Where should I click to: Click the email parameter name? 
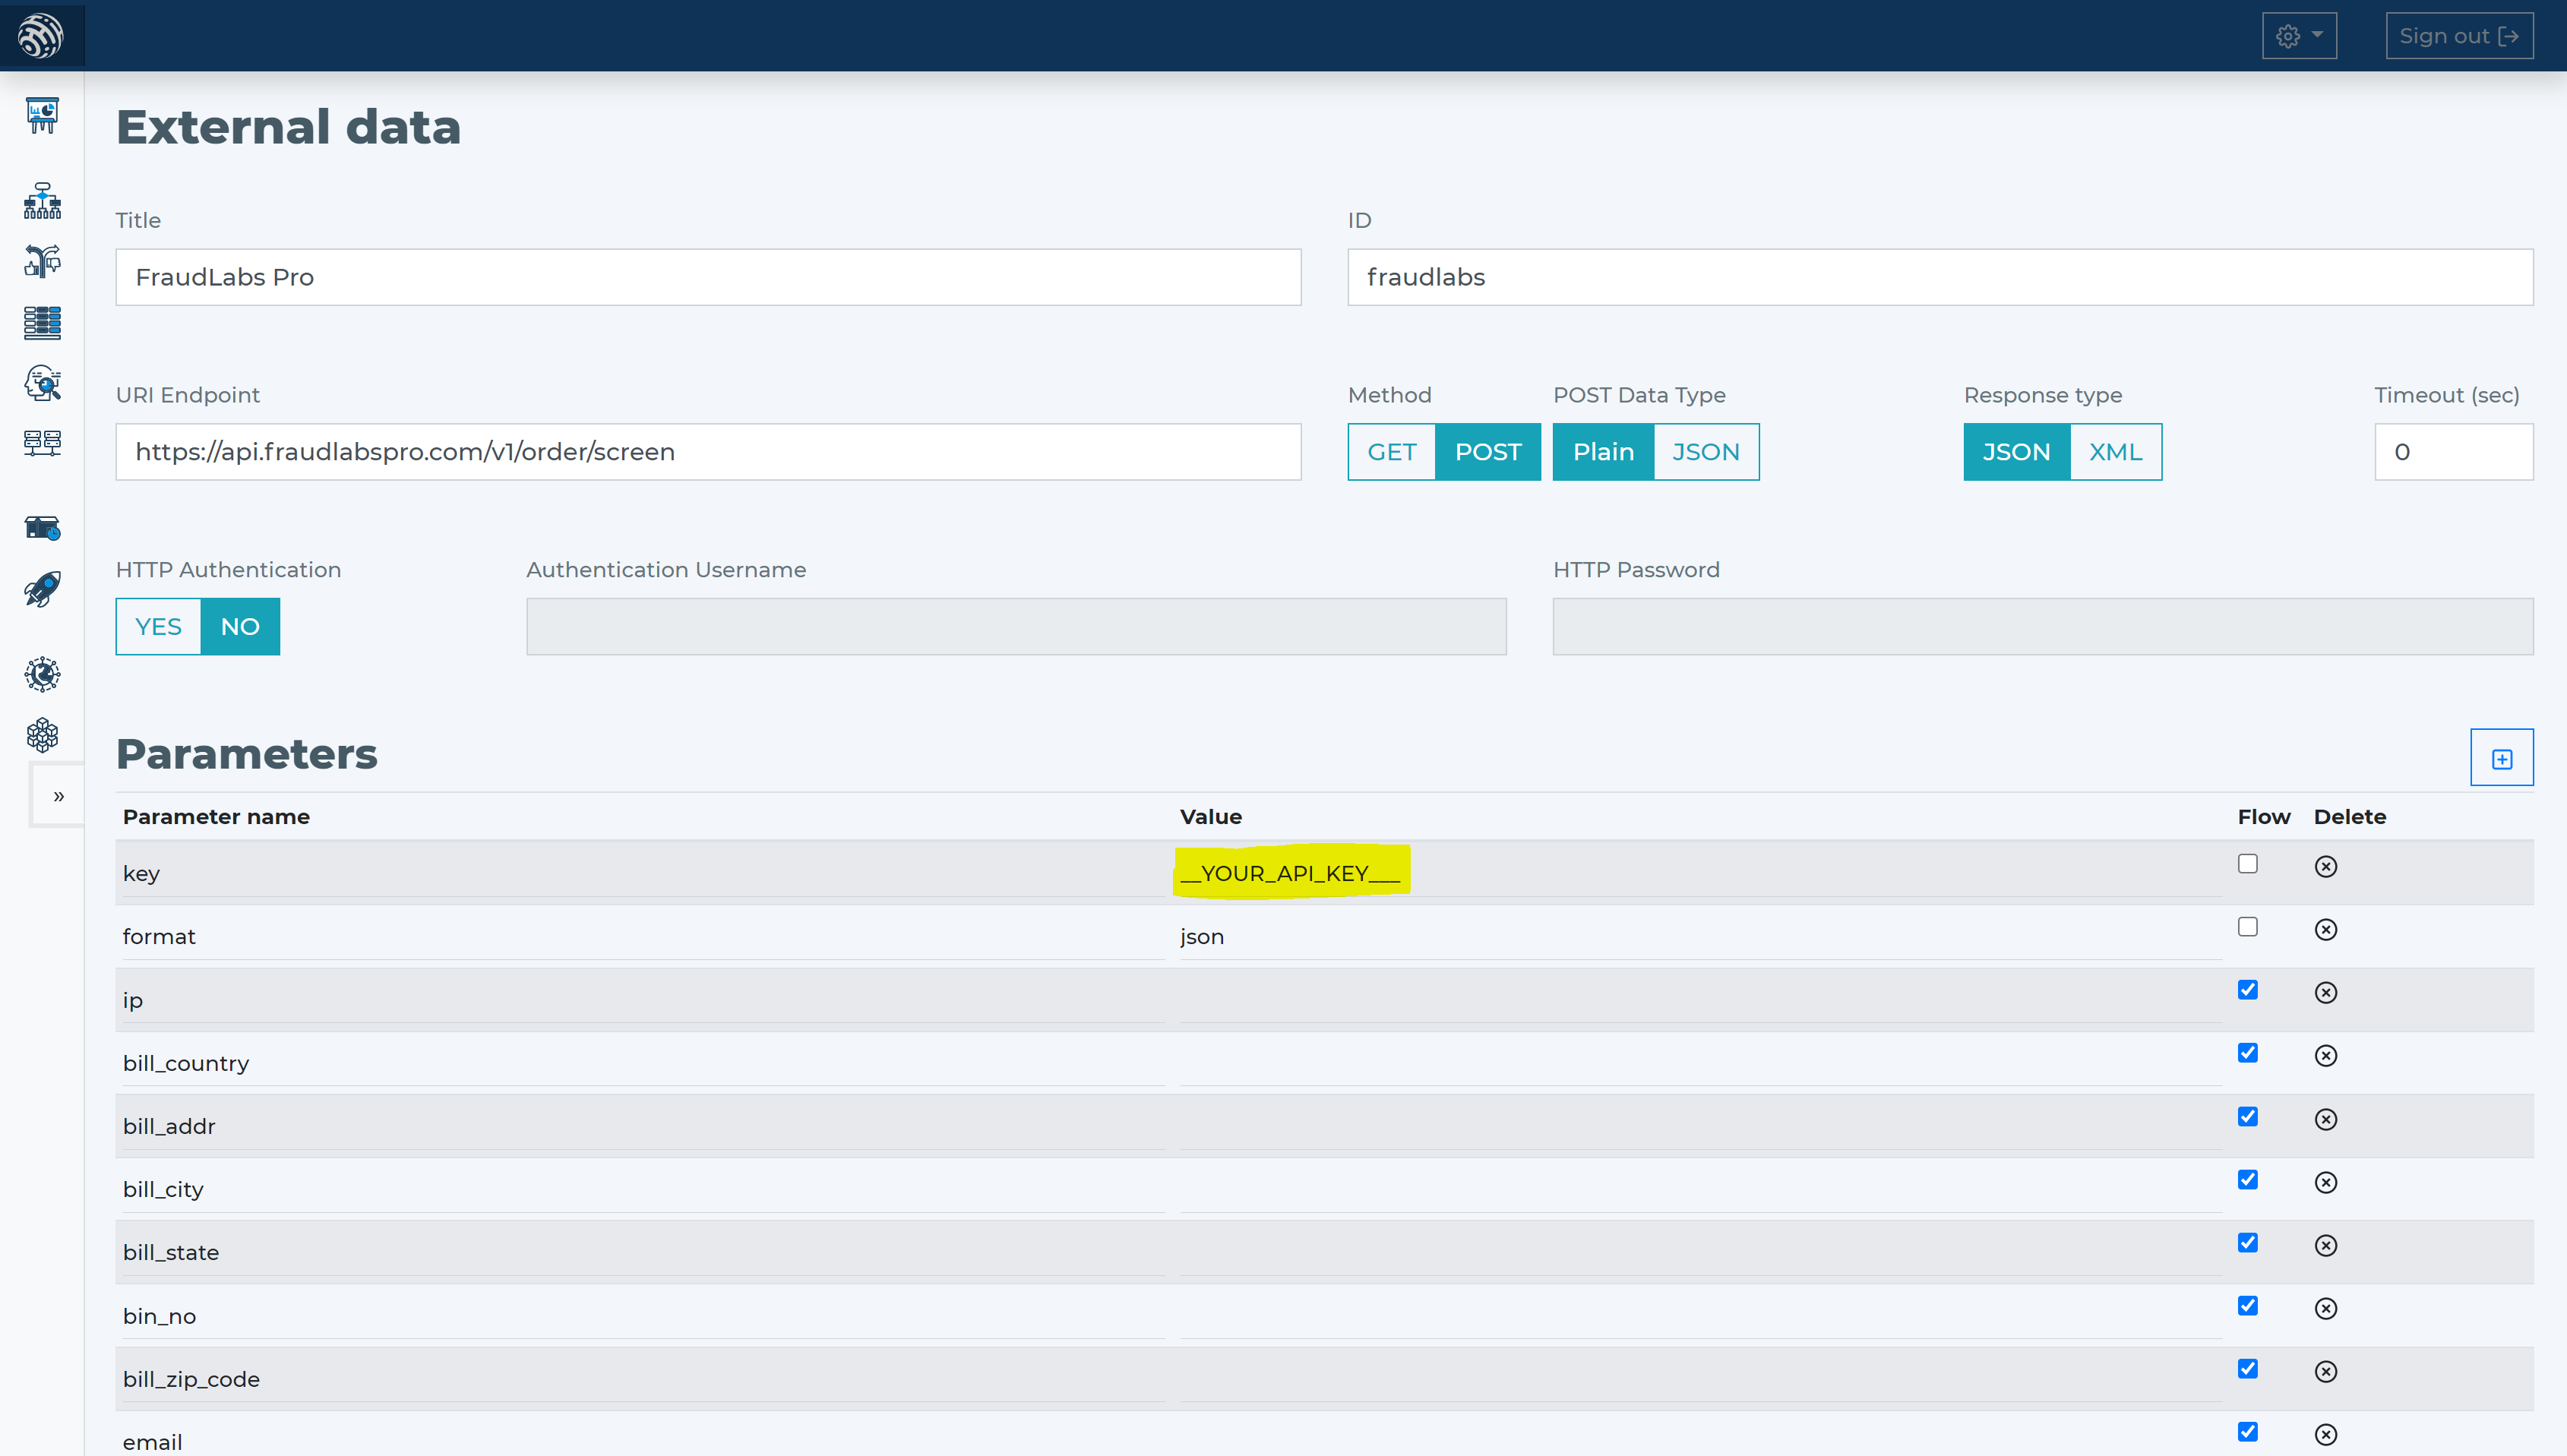point(152,1442)
